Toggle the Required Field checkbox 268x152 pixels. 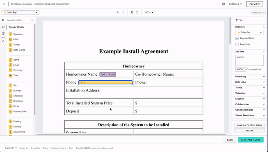tap(237, 38)
